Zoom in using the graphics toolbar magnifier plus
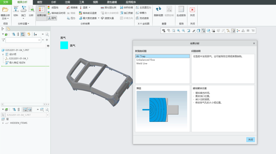276x154 pixels. point(178,31)
